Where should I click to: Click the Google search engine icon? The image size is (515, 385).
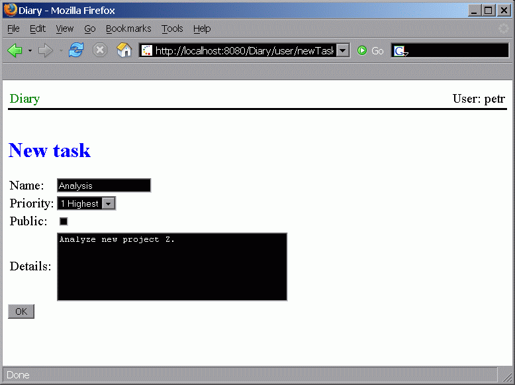(x=399, y=51)
